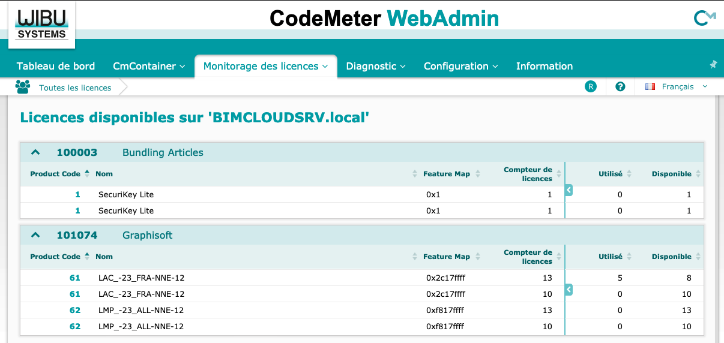Image resolution: width=724 pixels, height=343 pixels.
Task: Collapse side panel arrow in Bundling Articles table
Action: [569, 190]
